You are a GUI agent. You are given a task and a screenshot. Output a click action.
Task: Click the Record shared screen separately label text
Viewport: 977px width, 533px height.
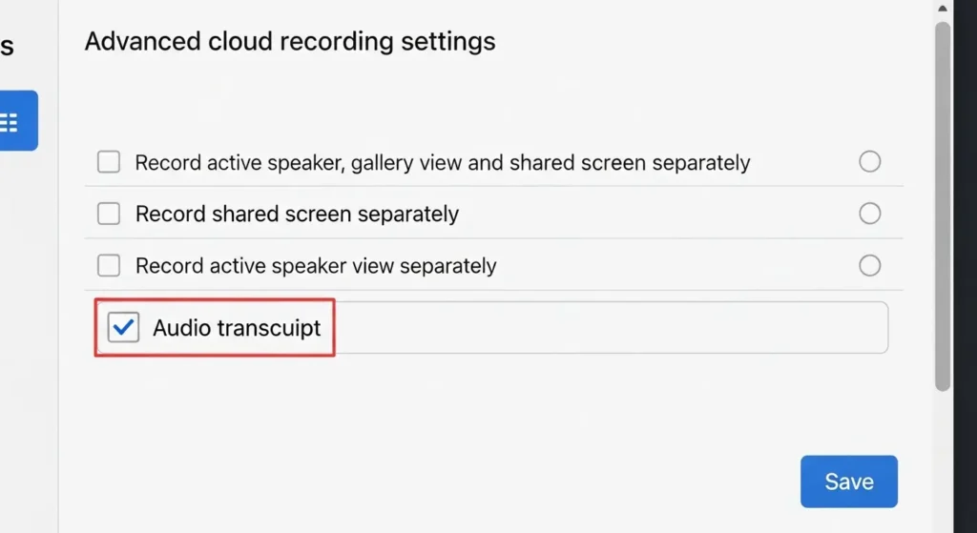pyautogui.click(x=297, y=215)
